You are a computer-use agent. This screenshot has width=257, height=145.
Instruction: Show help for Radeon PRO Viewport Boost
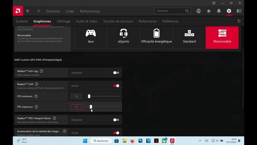[x=55, y=118]
